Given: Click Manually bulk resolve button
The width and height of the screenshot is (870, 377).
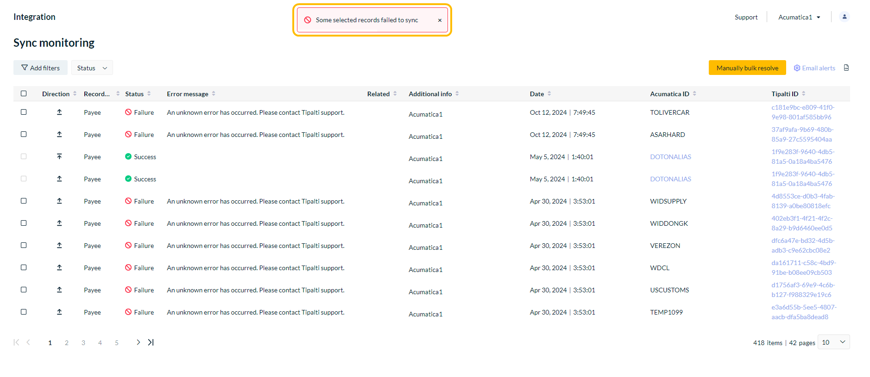Looking at the screenshot, I should (x=747, y=68).
